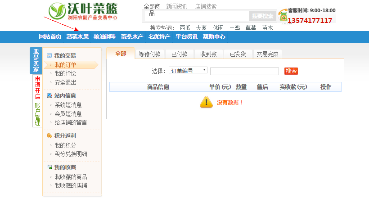Open the 交易完成 tab
This screenshot has width=369, height=207.
coord(267,54)
